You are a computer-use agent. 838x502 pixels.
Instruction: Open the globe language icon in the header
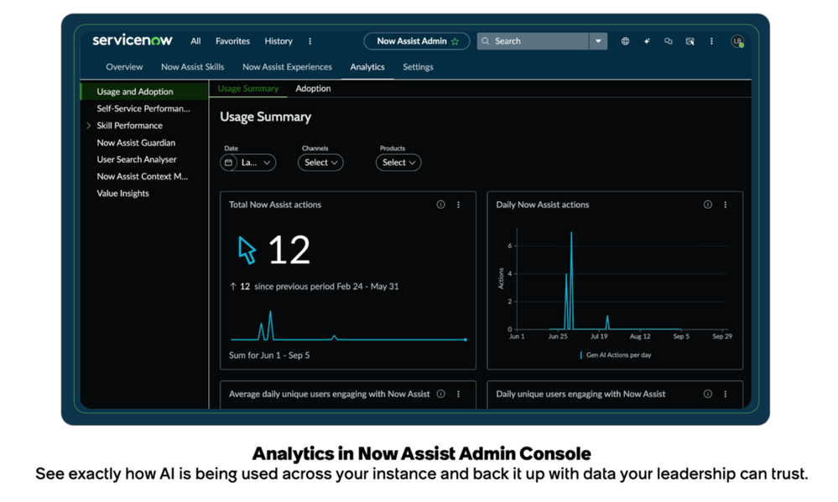tap(625, 41)
